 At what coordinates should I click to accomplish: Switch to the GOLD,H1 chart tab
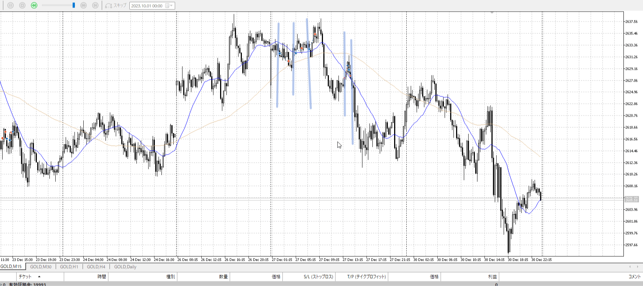69,267
